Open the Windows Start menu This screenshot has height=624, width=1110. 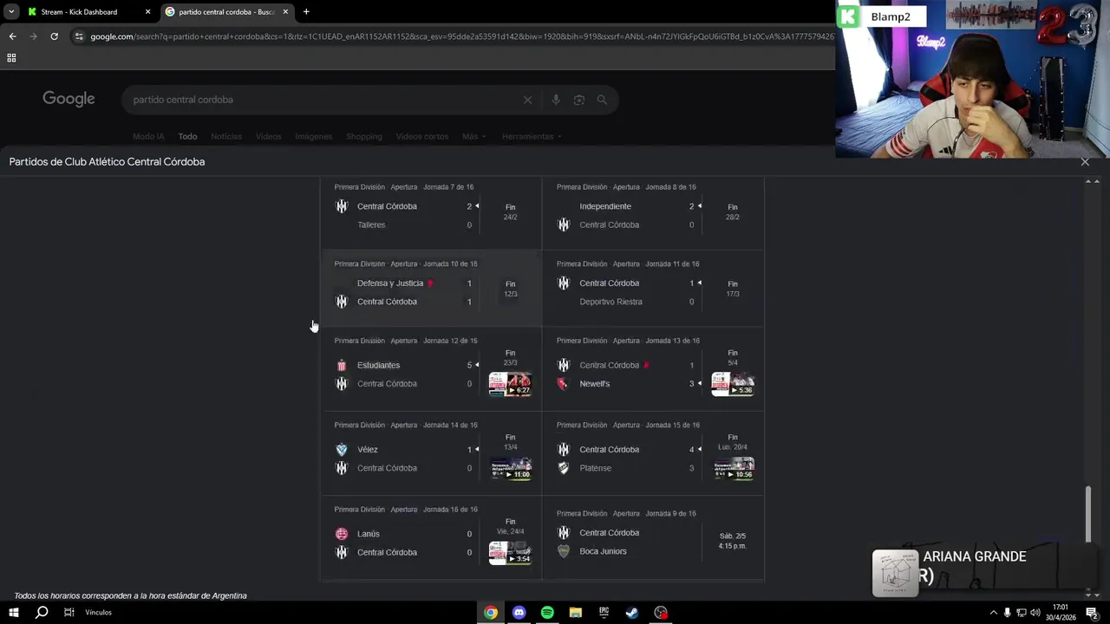(x=13, y=613)
